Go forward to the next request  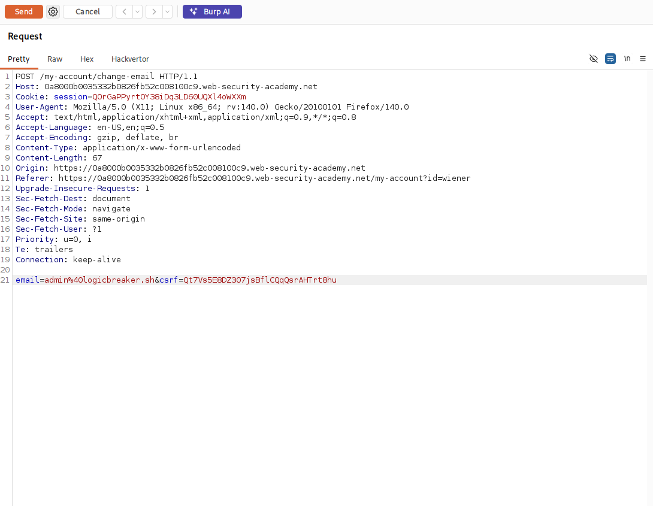154,11
